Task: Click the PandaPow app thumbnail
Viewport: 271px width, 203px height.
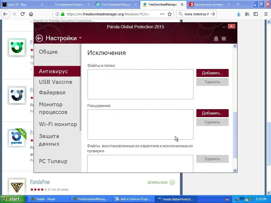Action: click(17, 187)
